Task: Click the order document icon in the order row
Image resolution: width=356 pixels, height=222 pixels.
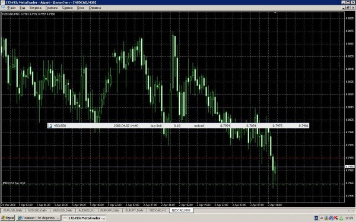Action: pyautogui.click(x=50, y=126)
